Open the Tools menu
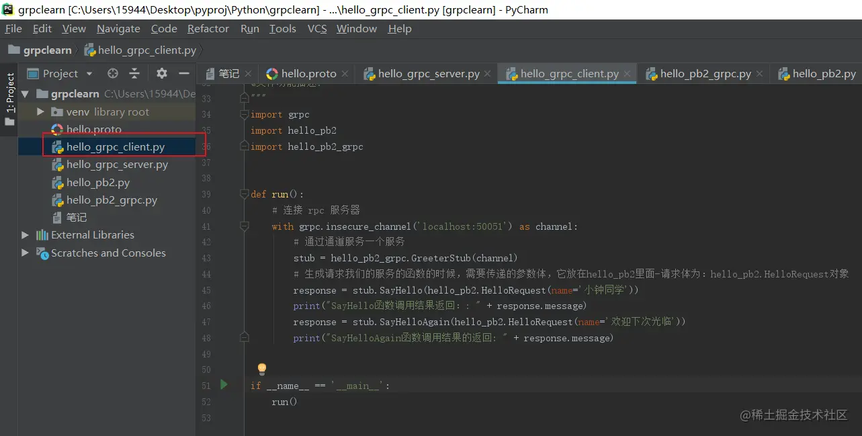Viewport: 862px width, 436px height. click(x=283, y=29)
